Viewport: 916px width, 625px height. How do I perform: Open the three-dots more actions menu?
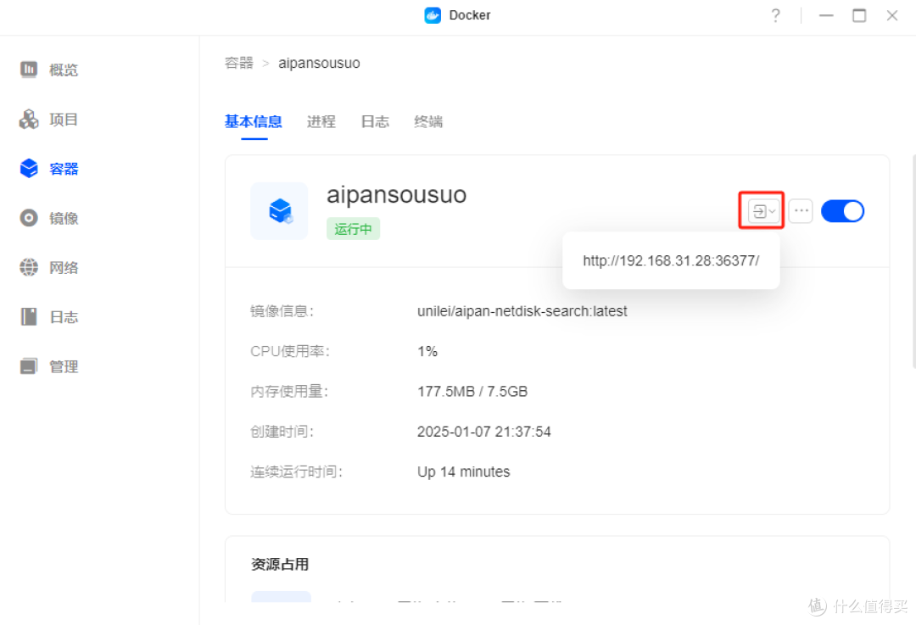coord(801,211)
